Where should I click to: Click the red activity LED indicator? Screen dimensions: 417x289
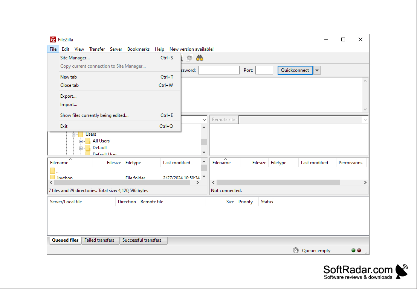[x=359, y=250]
